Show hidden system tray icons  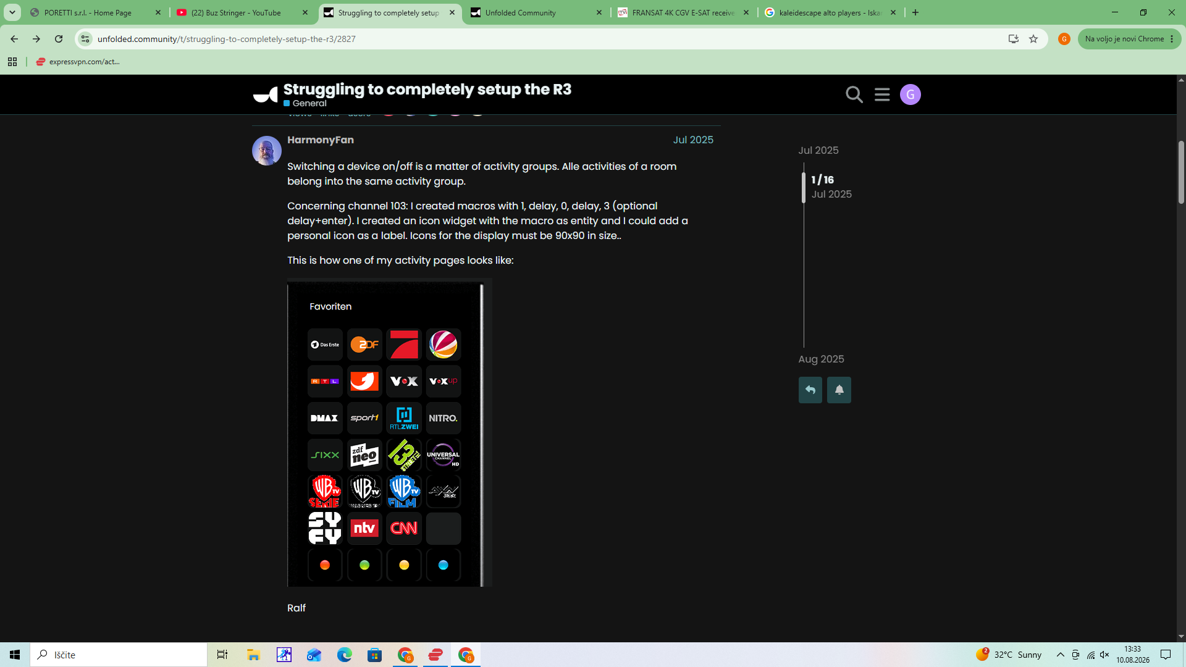tap(1060, 655)
